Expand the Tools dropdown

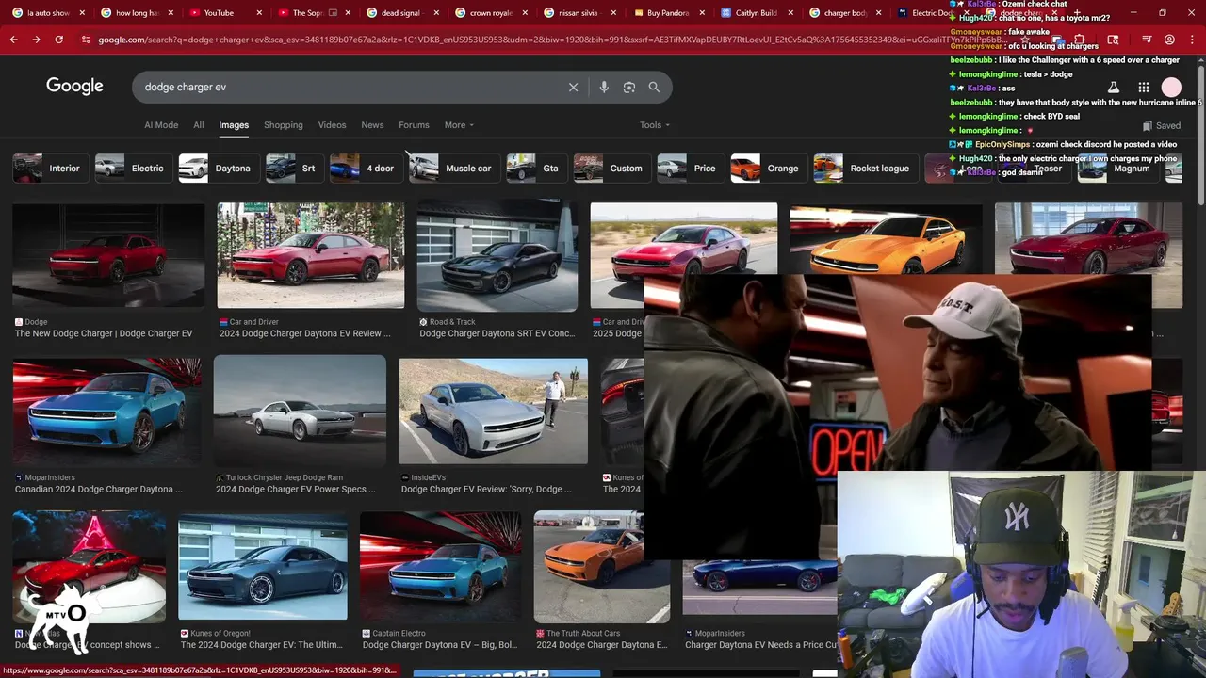click(655, 125)
